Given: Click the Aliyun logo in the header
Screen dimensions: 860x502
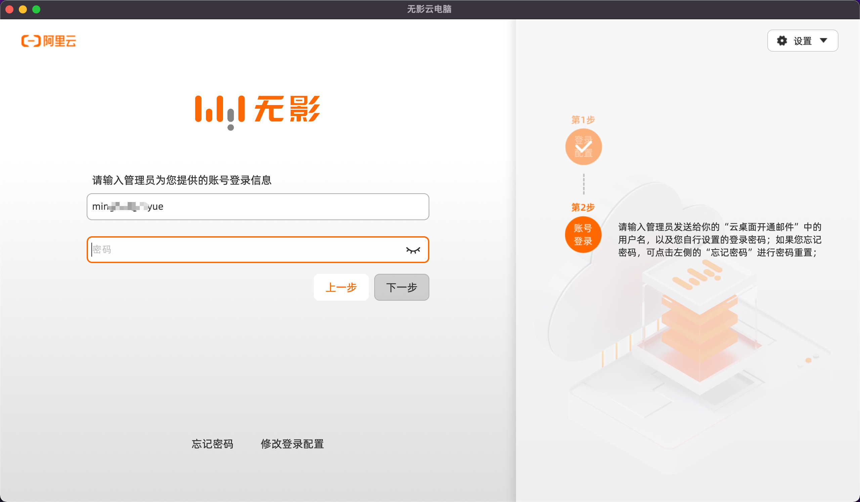Looking at the screenshot, I should (49, 41).
